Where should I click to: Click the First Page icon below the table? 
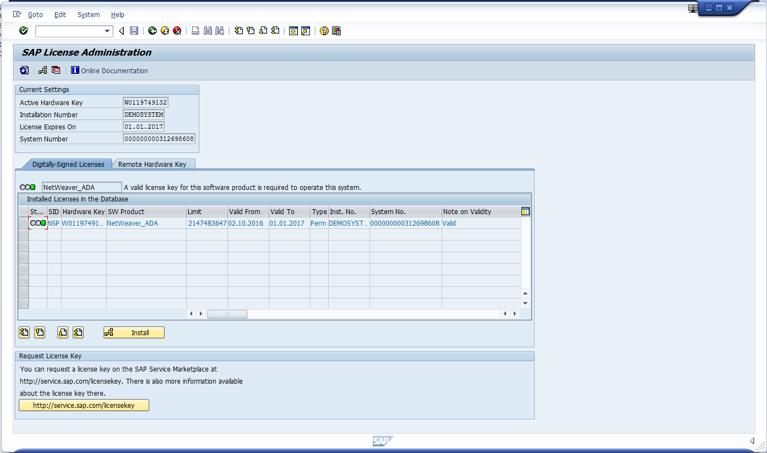click(24, 332)
